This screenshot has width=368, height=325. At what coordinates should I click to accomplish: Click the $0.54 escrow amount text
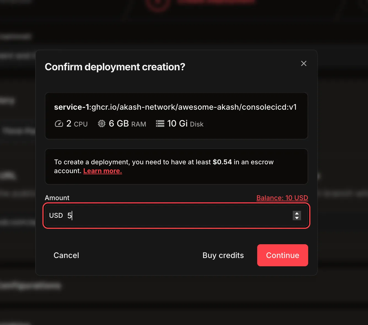(x=222, y=162)
